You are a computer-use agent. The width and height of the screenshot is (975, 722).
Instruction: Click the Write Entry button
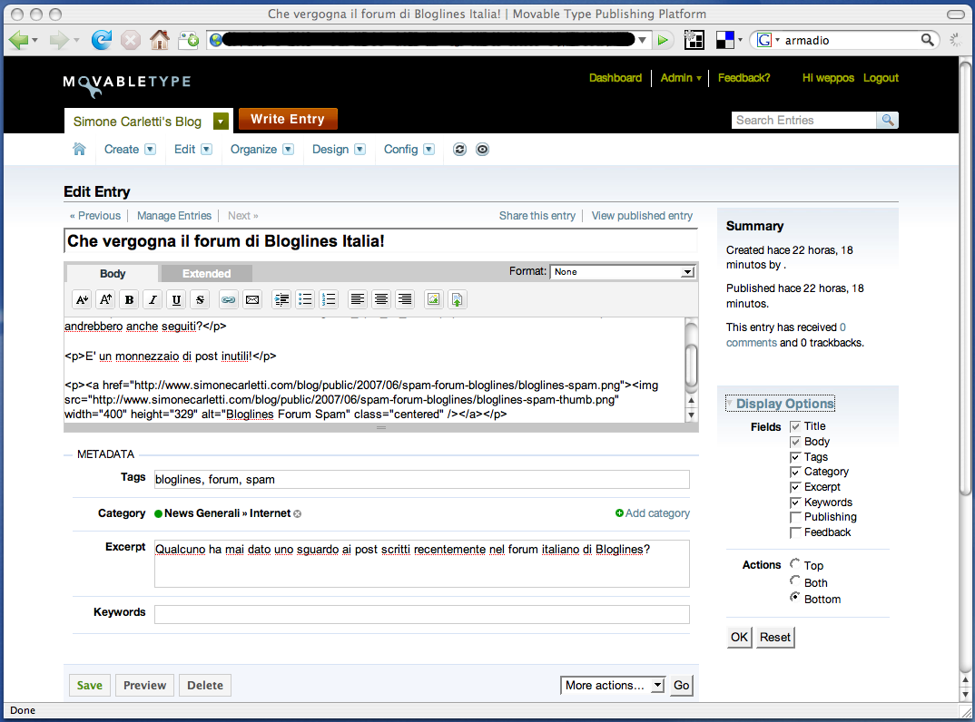coord(288,119)
